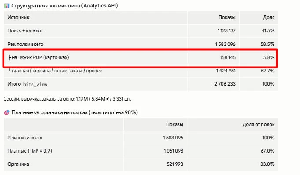Image resolution: width=300 pixels, height=175 pixels.
Task: Click the 'Источник' column header
Action: 19,17
